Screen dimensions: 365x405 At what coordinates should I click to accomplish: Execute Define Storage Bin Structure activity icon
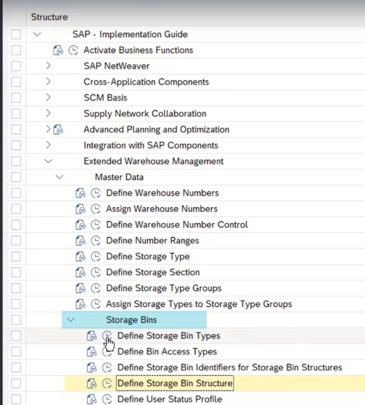[107, 383]
